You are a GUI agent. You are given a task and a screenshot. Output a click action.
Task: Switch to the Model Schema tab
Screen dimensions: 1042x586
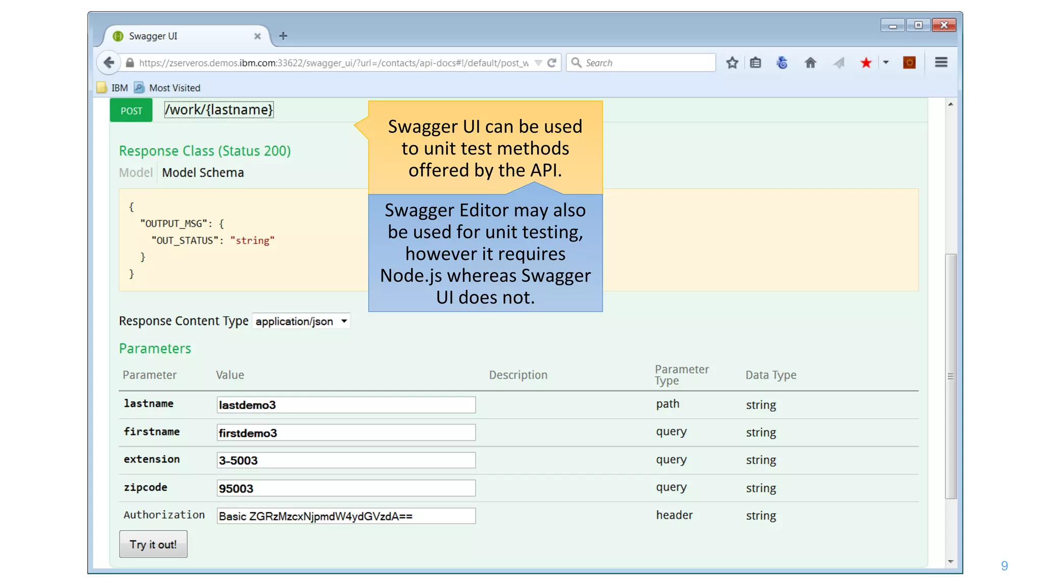coord(202,172)
